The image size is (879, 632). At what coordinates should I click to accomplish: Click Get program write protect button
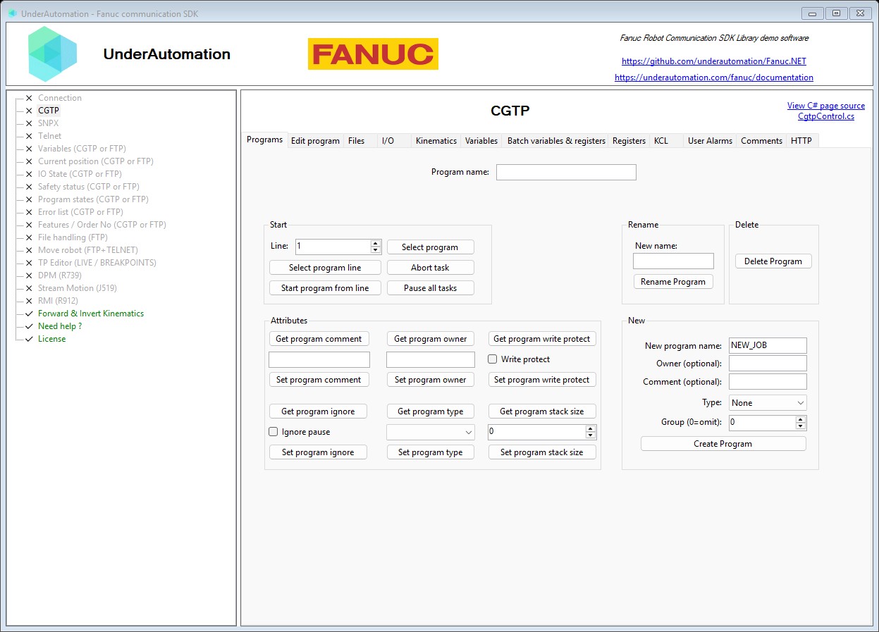click(x=542, y=339)
